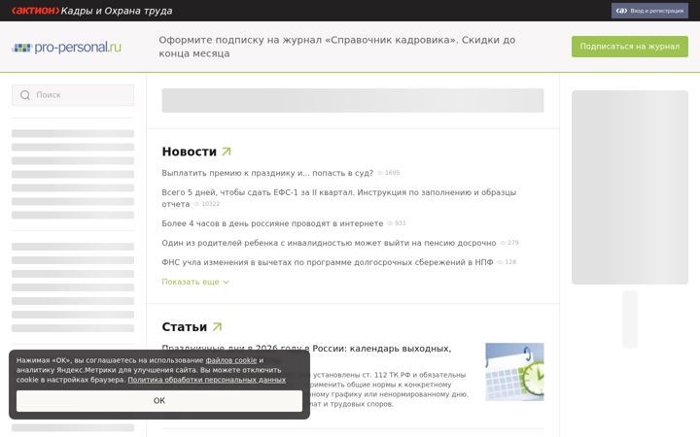Open Новости section via arrow icon

point(227,151)
